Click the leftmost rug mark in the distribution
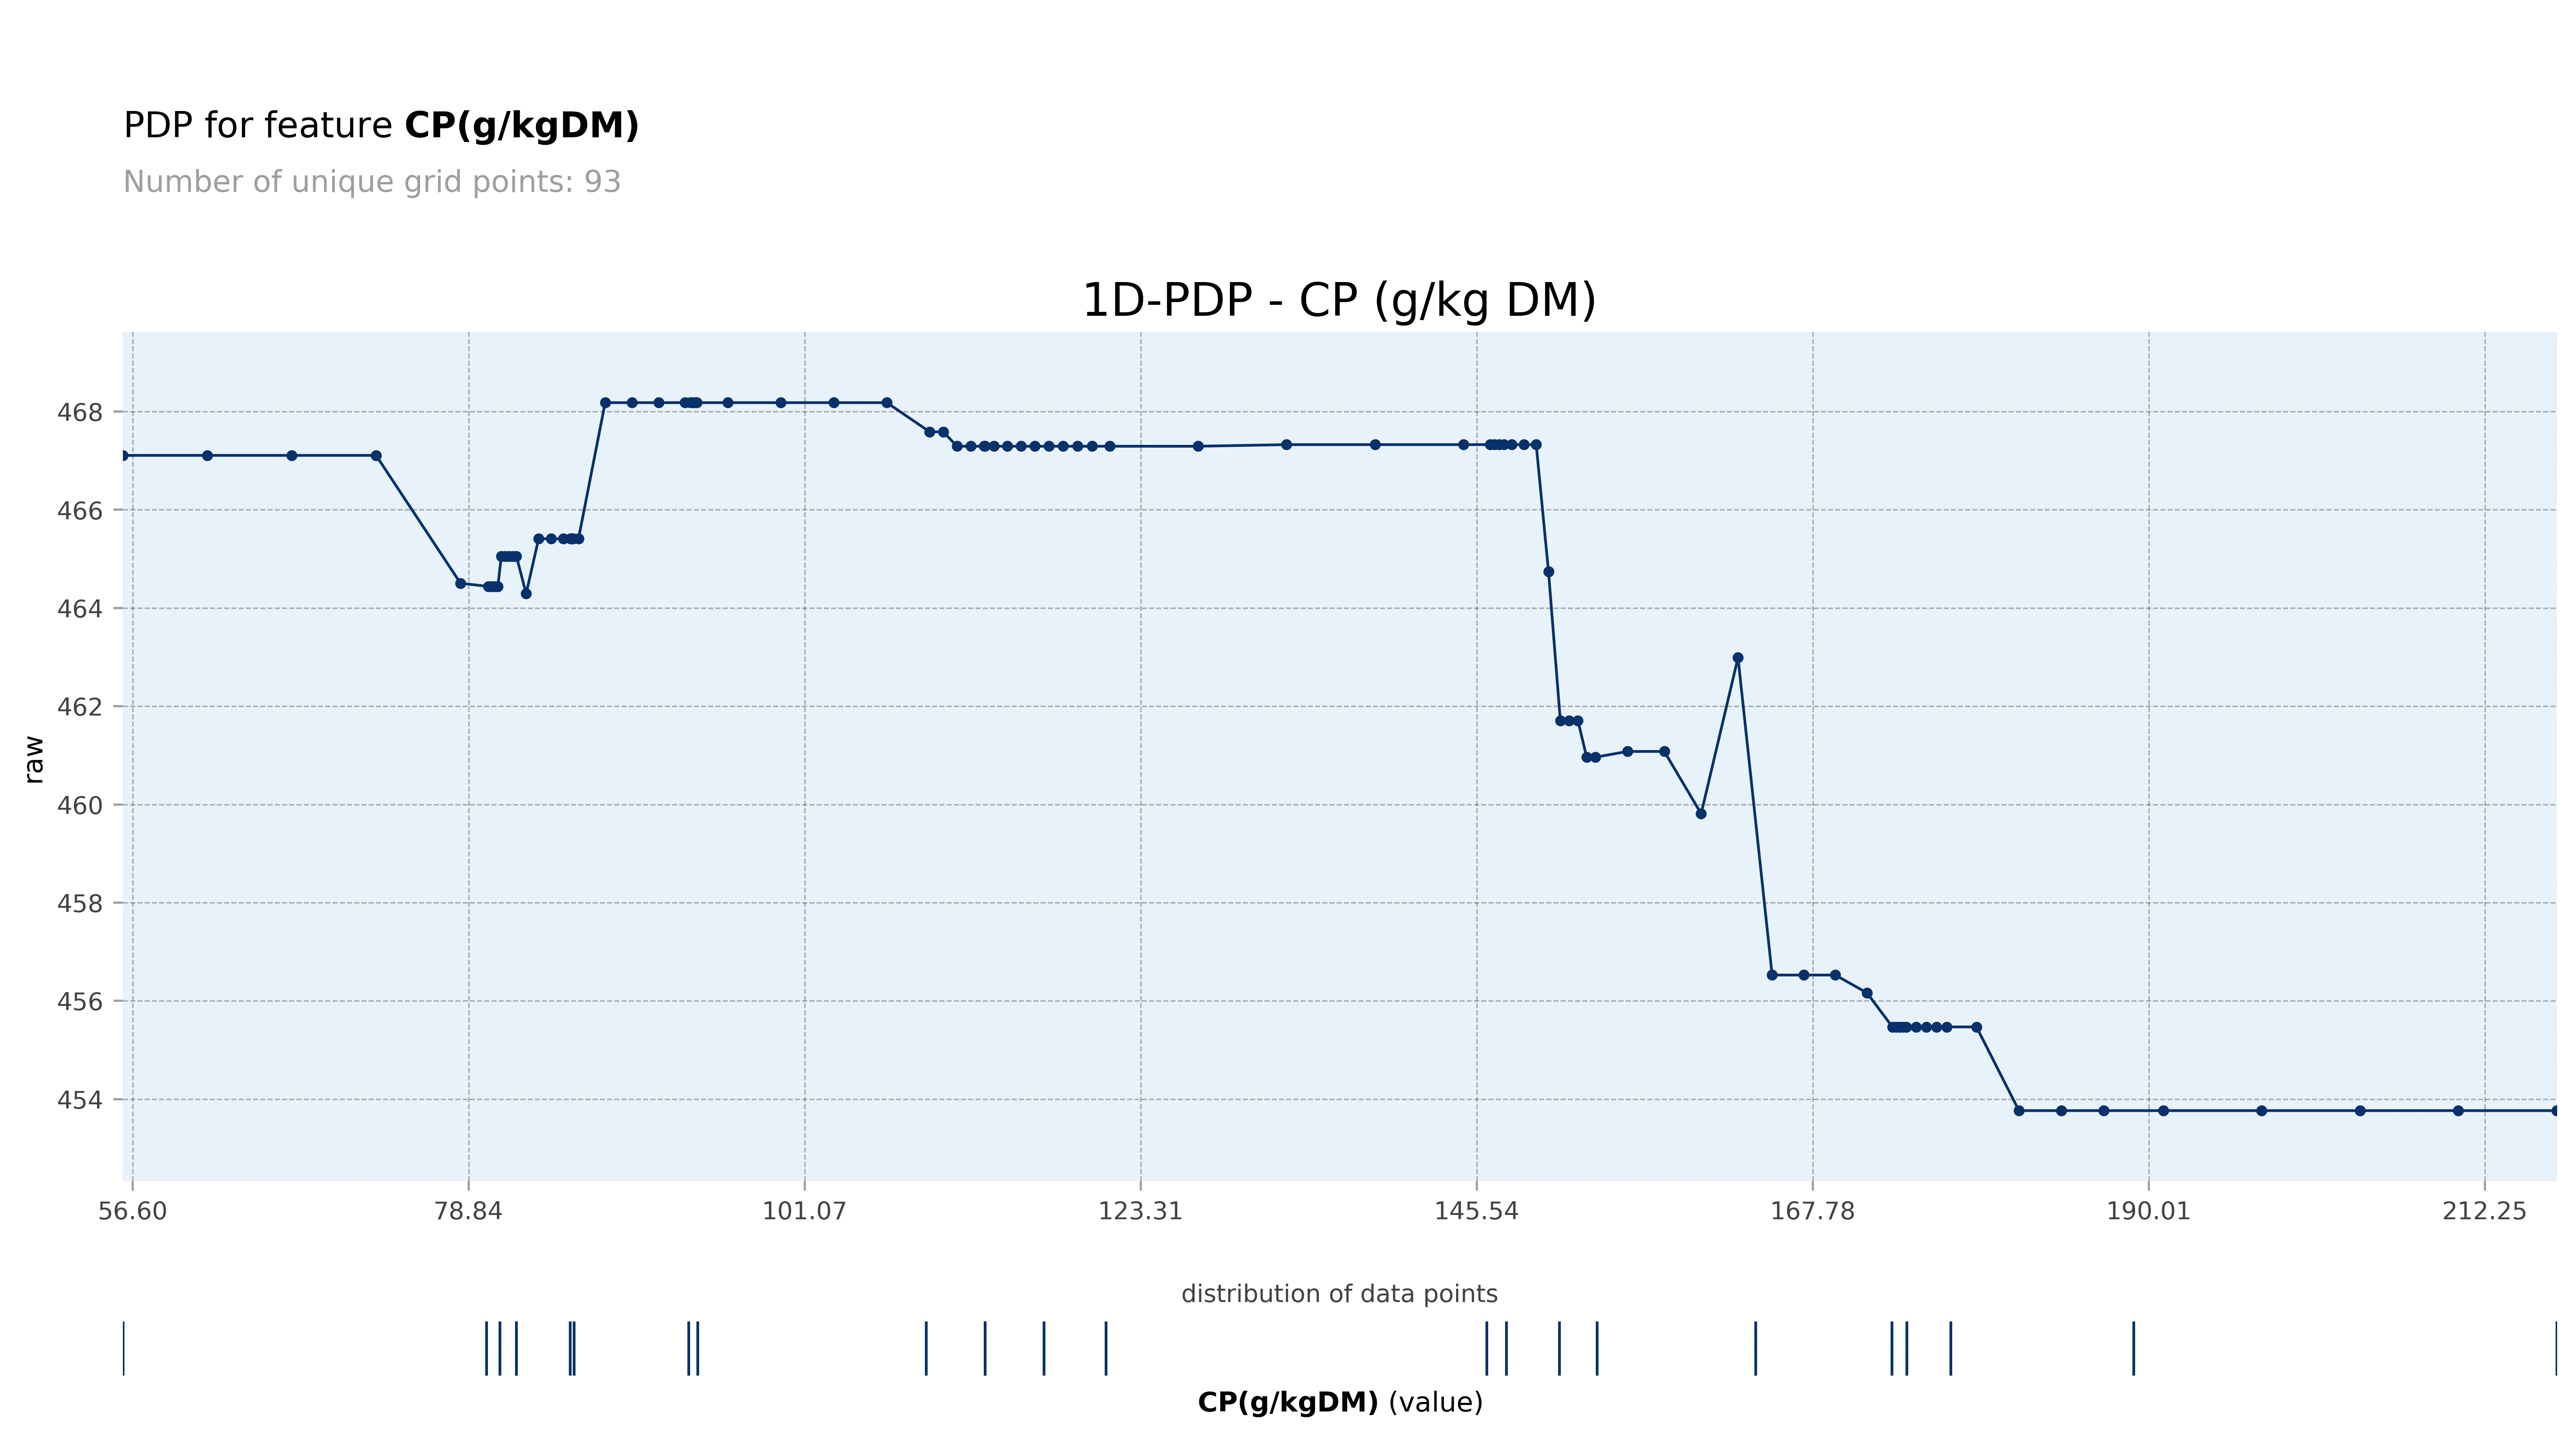Viewport: 2576px width, 1437px height. click(x=124, y=1348)
